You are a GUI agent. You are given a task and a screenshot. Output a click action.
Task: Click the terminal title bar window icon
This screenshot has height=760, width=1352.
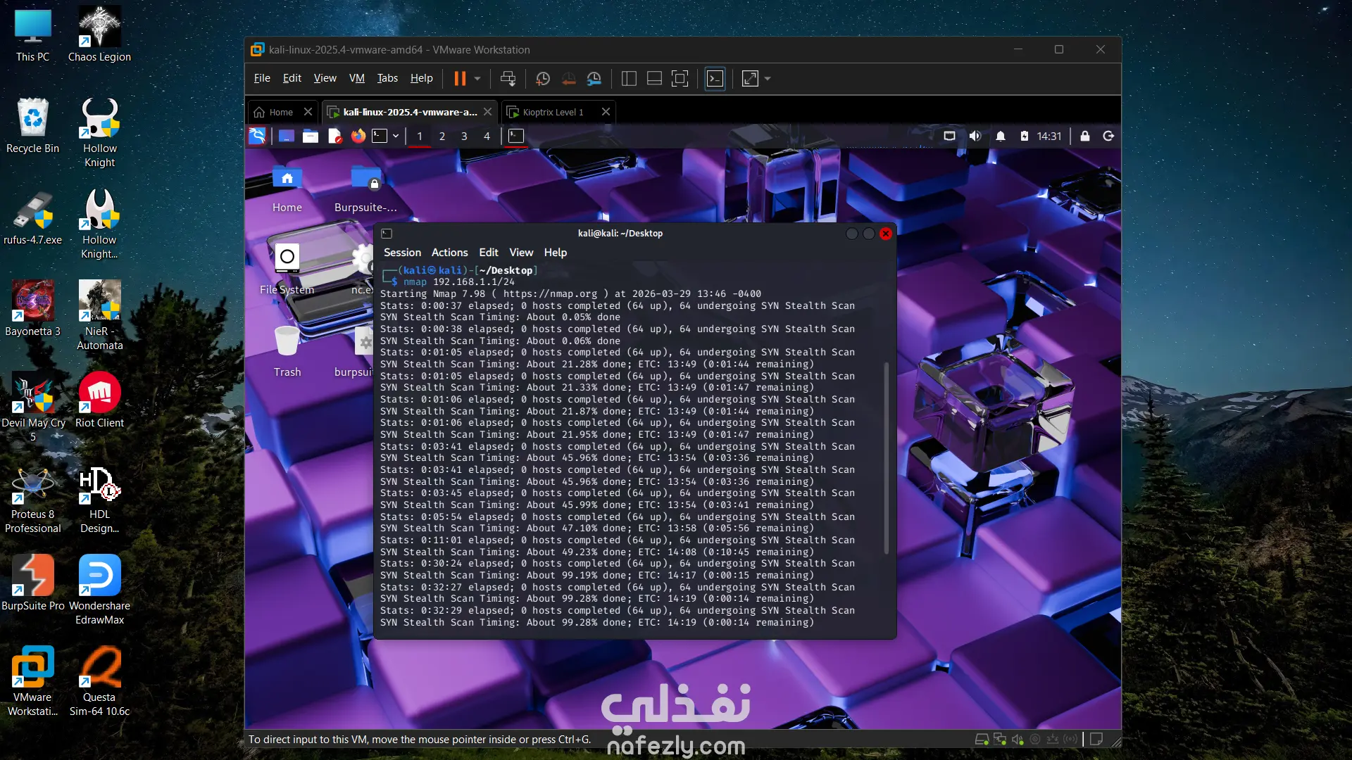click(x=387, y=234)
